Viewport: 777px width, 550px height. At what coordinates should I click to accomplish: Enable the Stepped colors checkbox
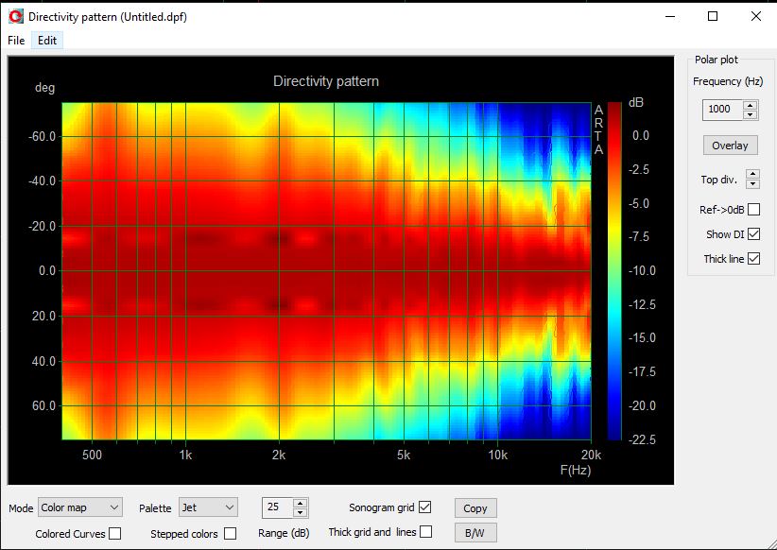click(230, 533)
